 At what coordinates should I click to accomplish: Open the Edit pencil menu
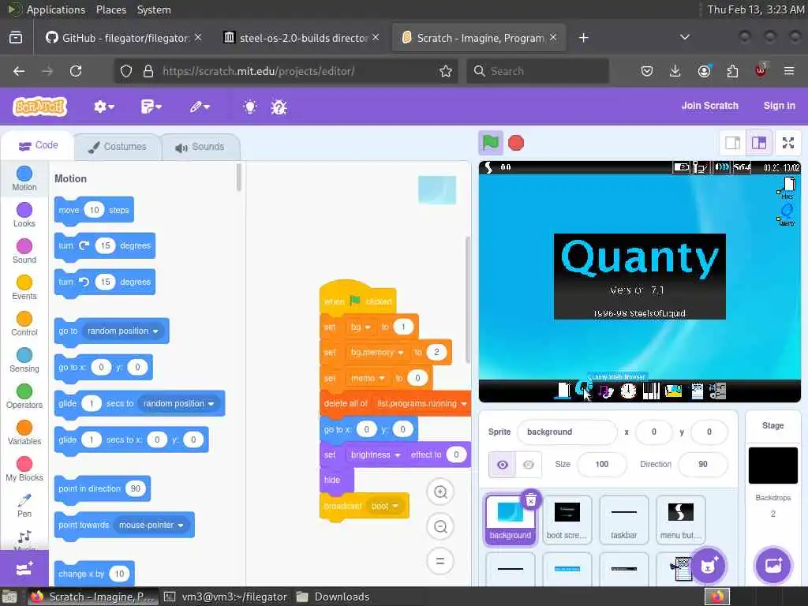[x=200, y=107]
